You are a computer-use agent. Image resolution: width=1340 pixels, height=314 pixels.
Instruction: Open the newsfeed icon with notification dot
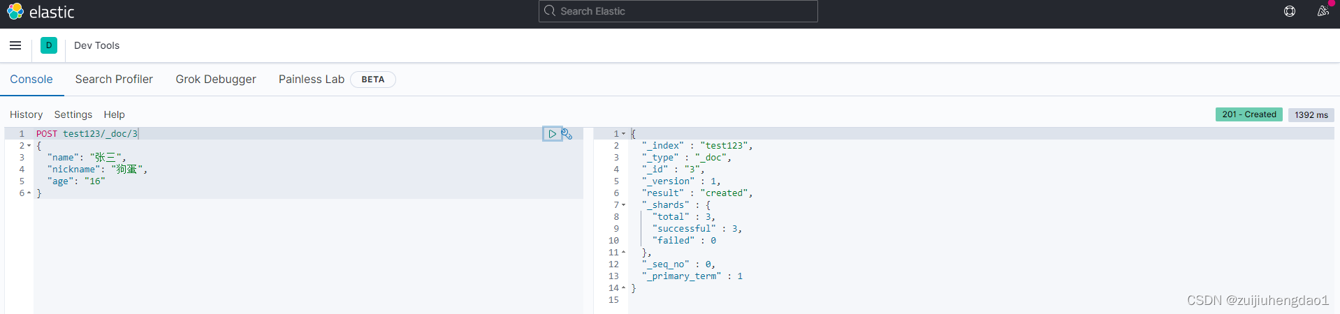(x=1323, y=11)
